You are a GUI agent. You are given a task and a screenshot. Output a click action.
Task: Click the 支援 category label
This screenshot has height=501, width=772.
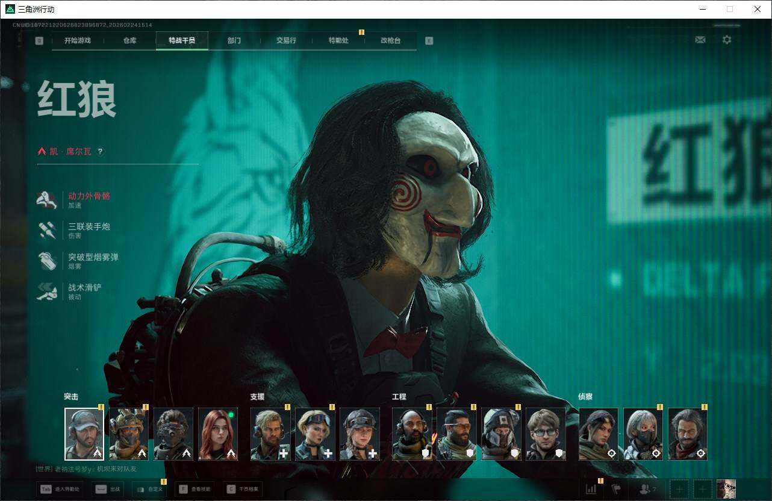click(258, 397)
